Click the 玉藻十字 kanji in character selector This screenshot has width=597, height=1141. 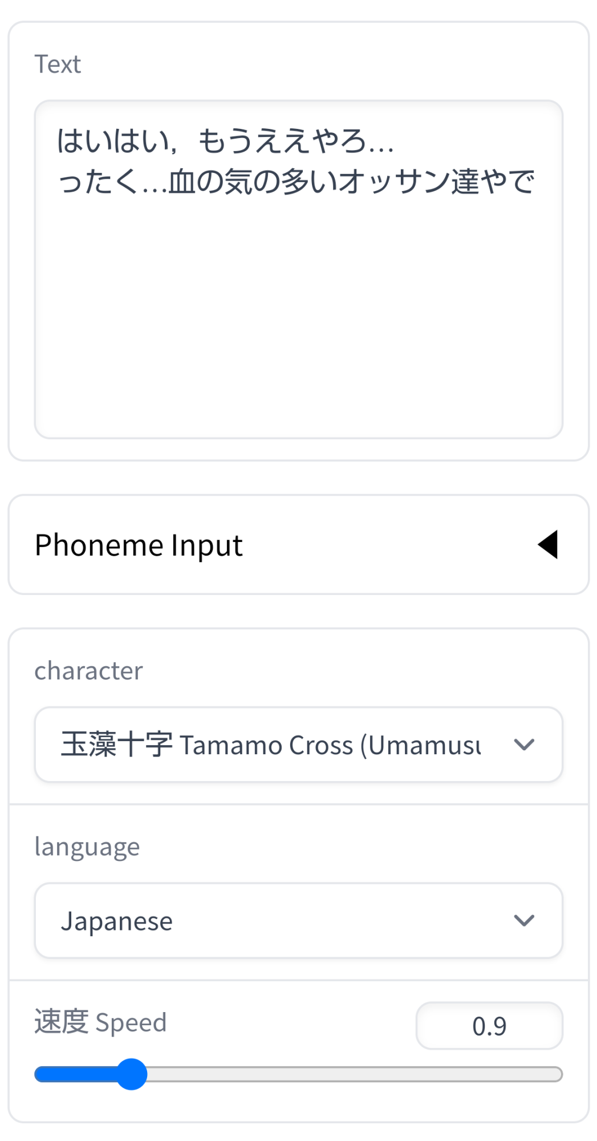click(x=116, y=745)
